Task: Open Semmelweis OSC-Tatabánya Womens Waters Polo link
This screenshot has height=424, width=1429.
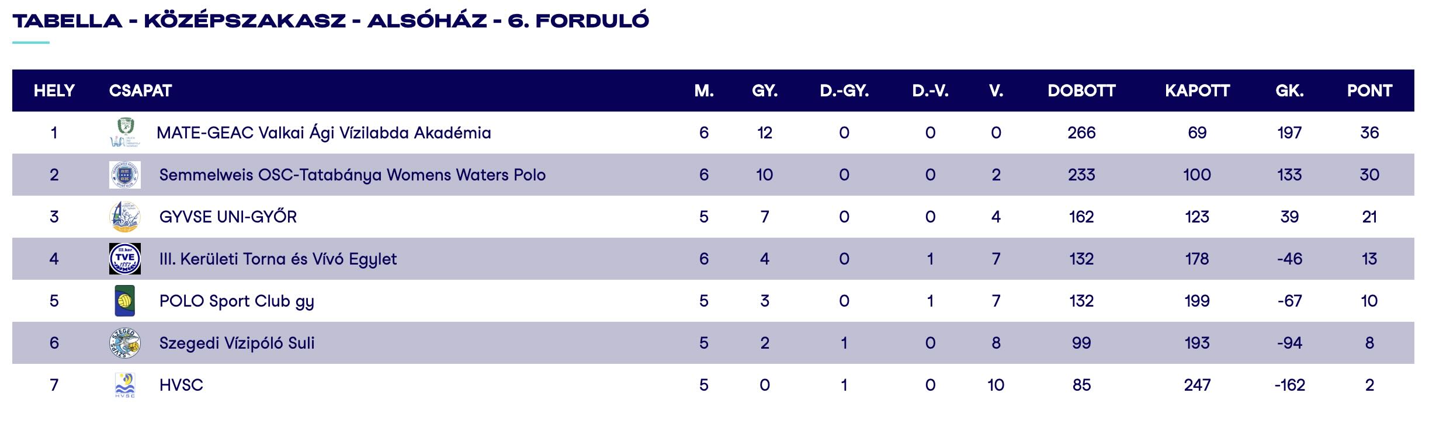Action: pos(352,175)
